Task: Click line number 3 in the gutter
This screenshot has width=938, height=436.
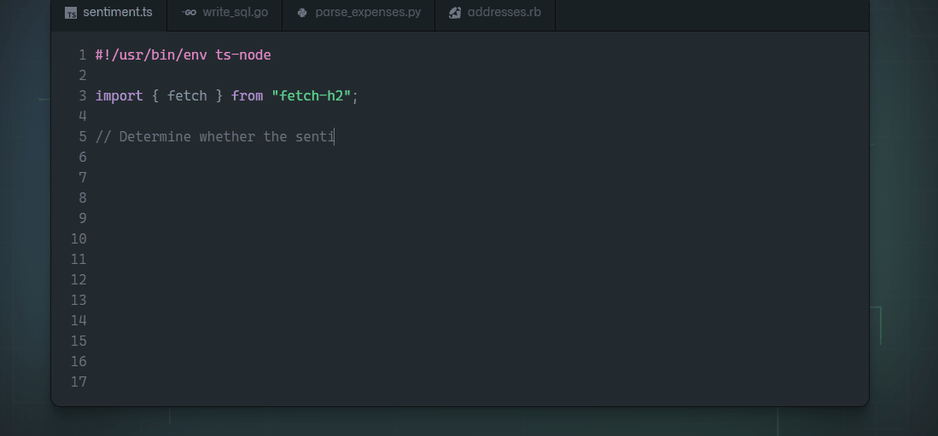Action: (83, 96)
